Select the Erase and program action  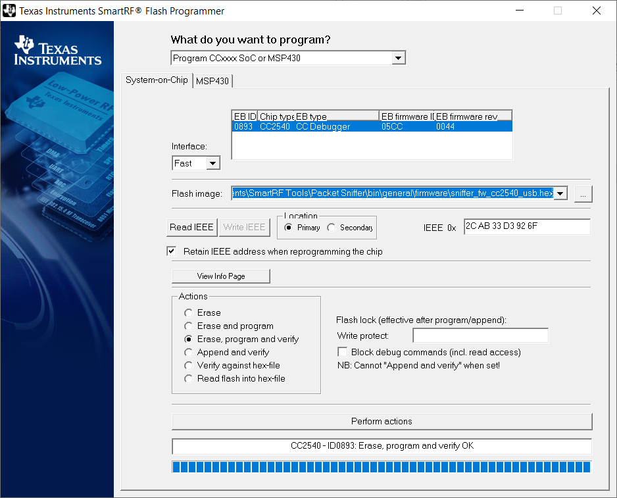click(x=189, y=326)
